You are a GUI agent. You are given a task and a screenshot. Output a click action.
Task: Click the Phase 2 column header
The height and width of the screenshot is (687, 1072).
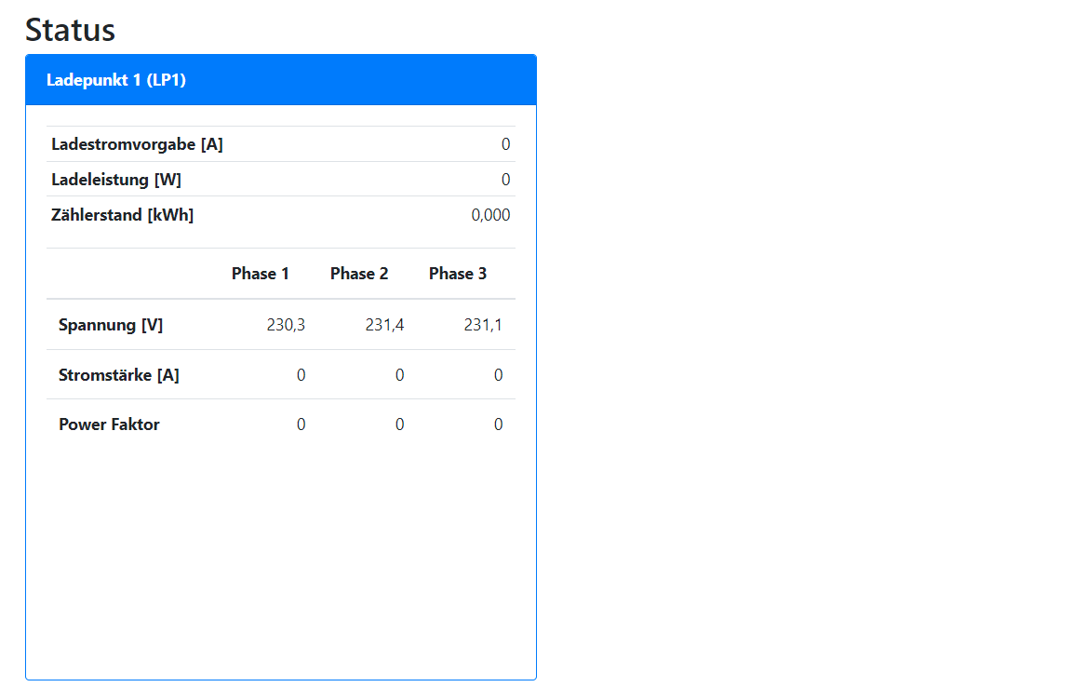(x=359, y=274)
